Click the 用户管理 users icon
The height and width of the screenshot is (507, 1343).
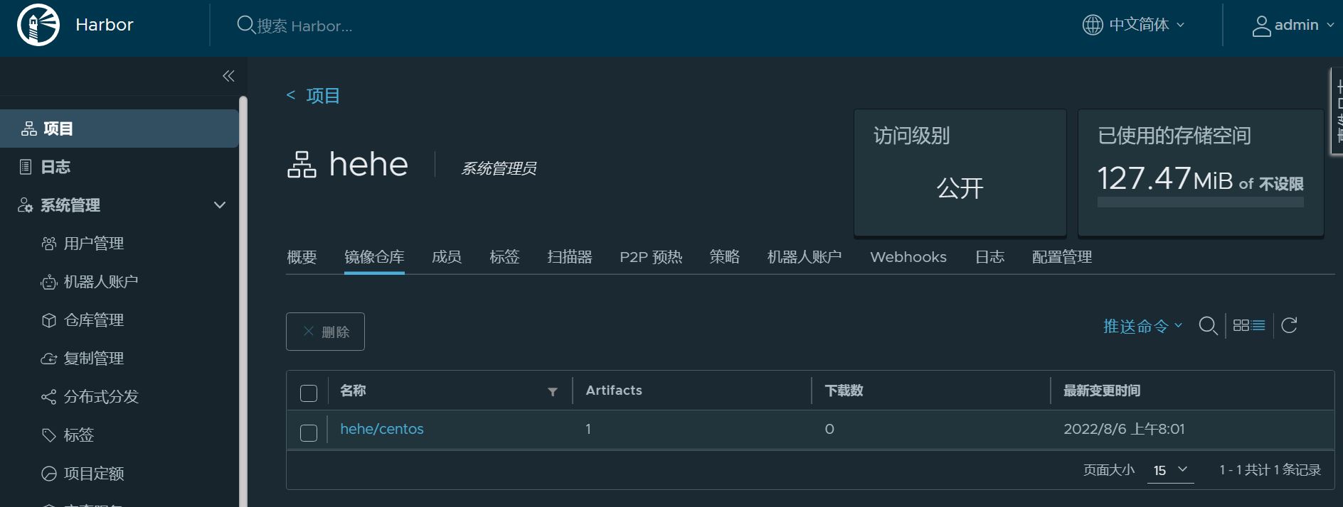49,244
